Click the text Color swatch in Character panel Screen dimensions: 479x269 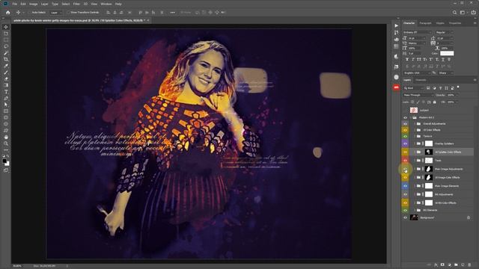(447, 53)
